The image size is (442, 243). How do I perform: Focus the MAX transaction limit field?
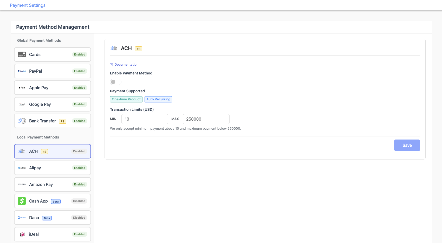tap(206, 119)
